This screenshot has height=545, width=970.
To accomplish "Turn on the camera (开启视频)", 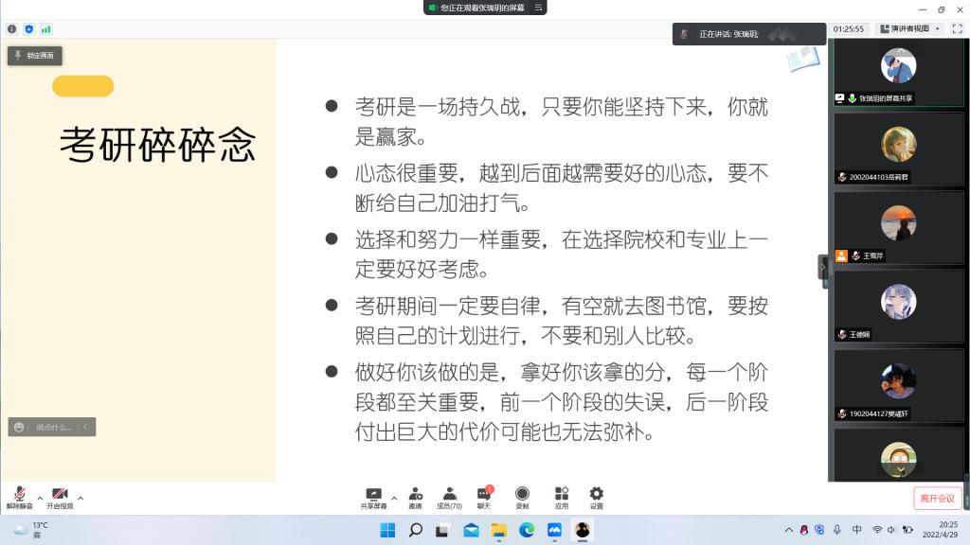I will (x=60, y=497).
